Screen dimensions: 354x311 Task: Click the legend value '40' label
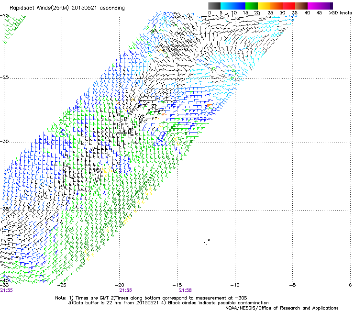pos(307,13)
